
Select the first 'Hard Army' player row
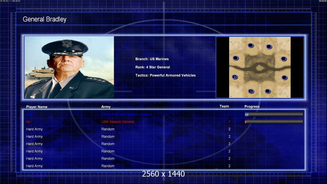pyautogui.click(x=164, y=129)
